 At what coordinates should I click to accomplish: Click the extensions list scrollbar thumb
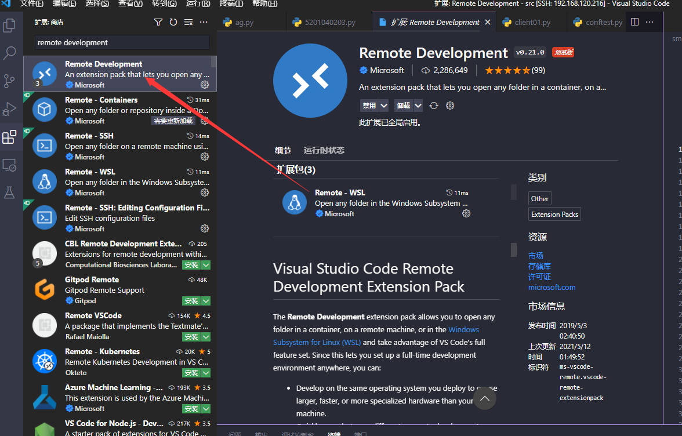[213, 61]
